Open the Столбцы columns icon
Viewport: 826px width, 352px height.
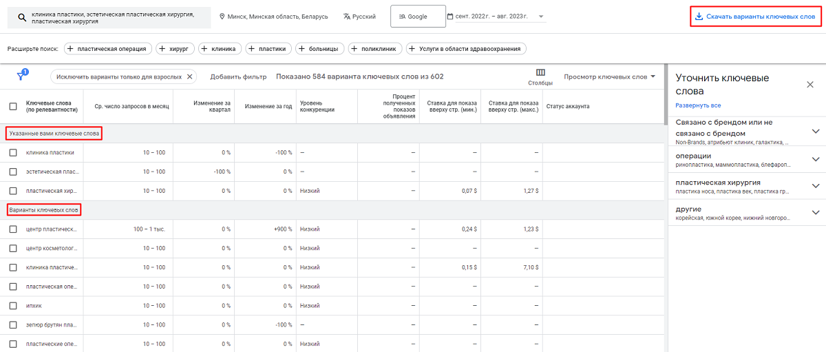pyautogui.click(x=540, y=73)
